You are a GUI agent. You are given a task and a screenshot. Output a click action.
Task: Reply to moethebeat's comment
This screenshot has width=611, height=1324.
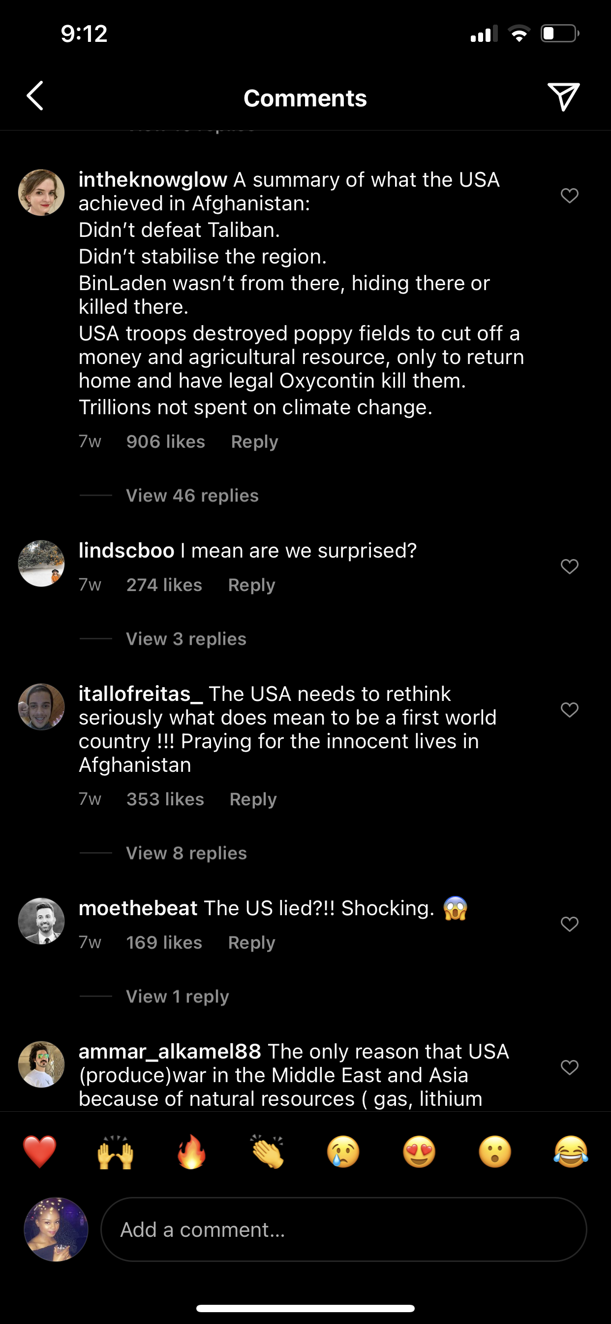pyautogui.click(x=251, y=943)
